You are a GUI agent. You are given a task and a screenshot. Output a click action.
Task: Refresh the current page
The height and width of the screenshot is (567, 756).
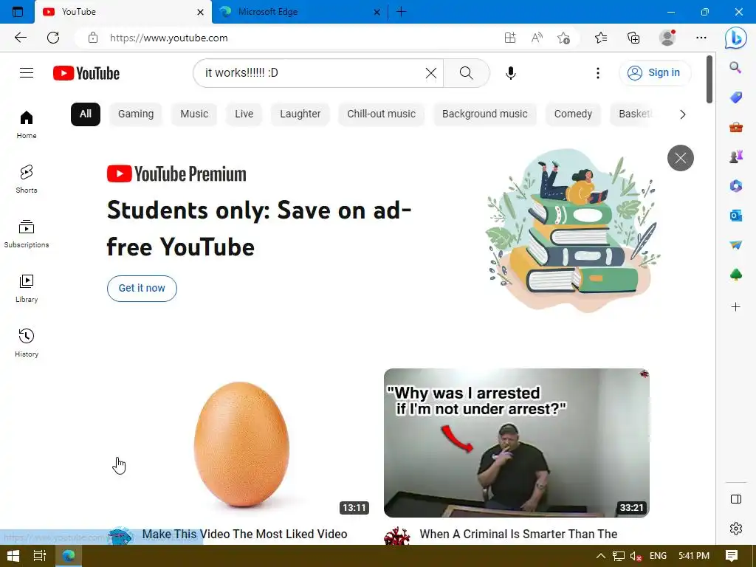pyautogui.click(x=53, y=38)
